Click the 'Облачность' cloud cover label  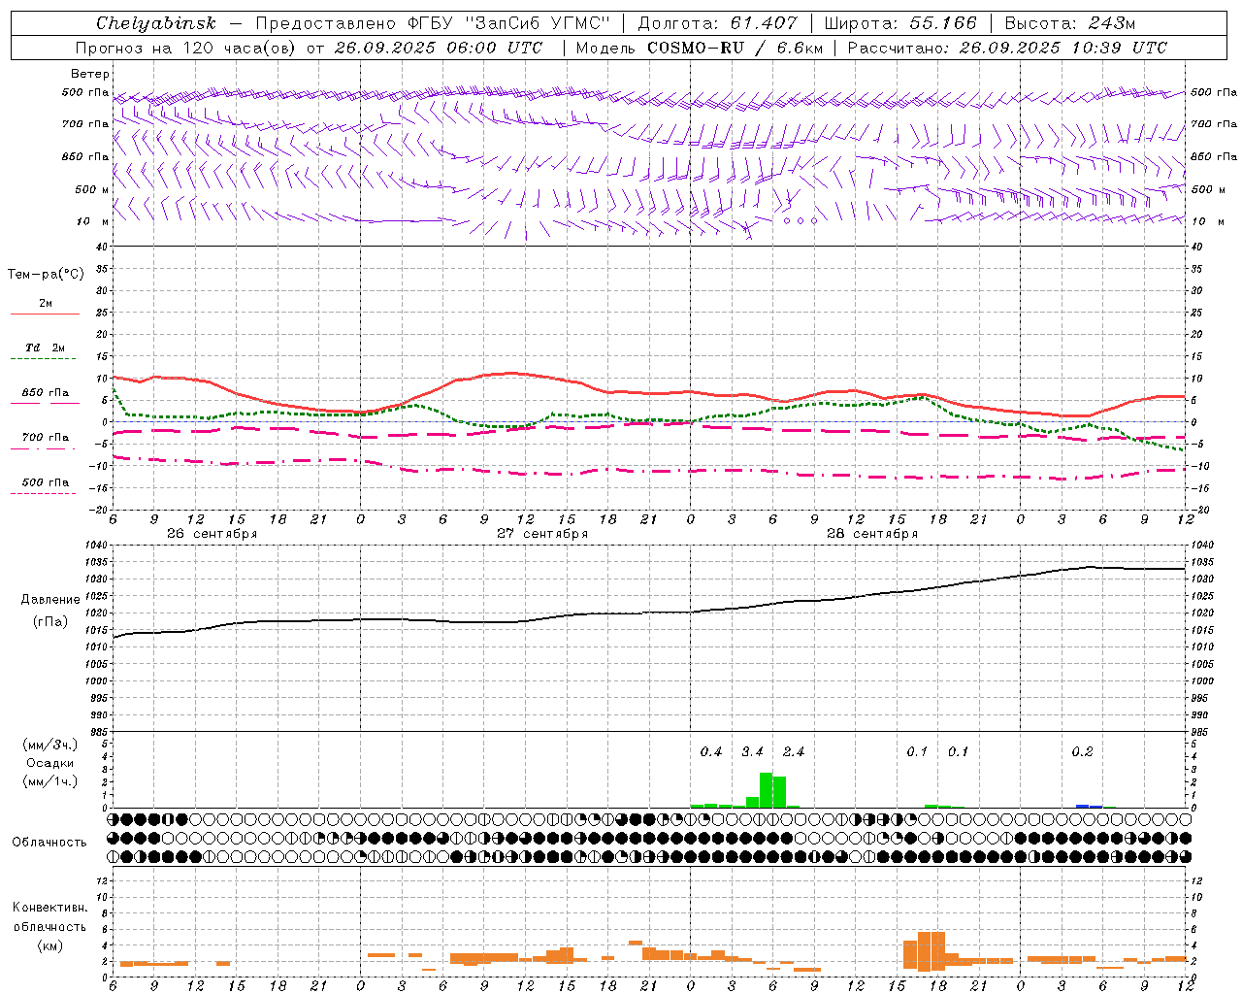(x=49, y=842)
